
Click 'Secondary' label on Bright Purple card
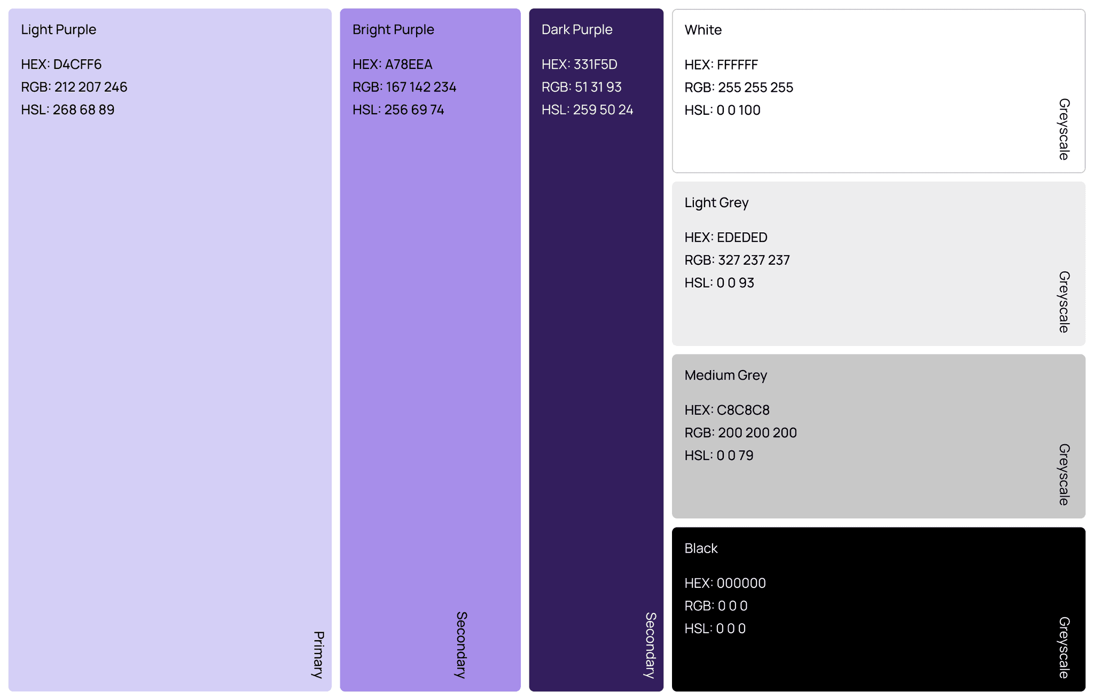point(462,645)
